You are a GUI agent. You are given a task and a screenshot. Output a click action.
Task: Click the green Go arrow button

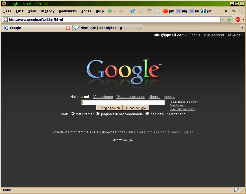229,19
